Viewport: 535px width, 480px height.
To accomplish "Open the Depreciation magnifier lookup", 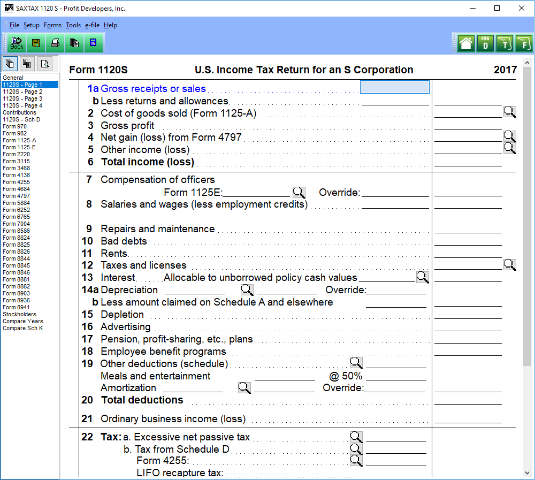I will 247,289.
